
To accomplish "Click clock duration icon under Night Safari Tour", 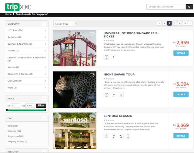I will (x=106, y=95).
